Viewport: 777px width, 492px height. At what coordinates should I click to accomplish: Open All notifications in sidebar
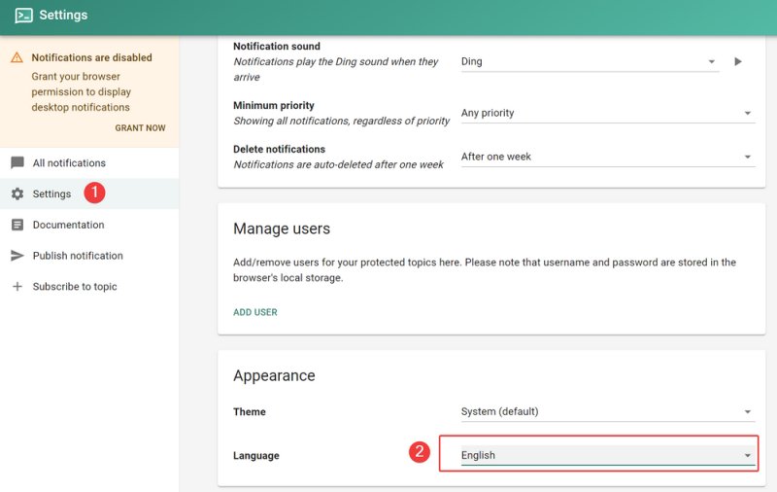tap(89, 162)
